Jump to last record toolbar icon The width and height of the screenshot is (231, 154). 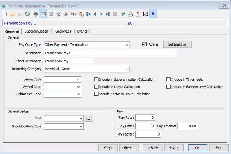[108, 14]
